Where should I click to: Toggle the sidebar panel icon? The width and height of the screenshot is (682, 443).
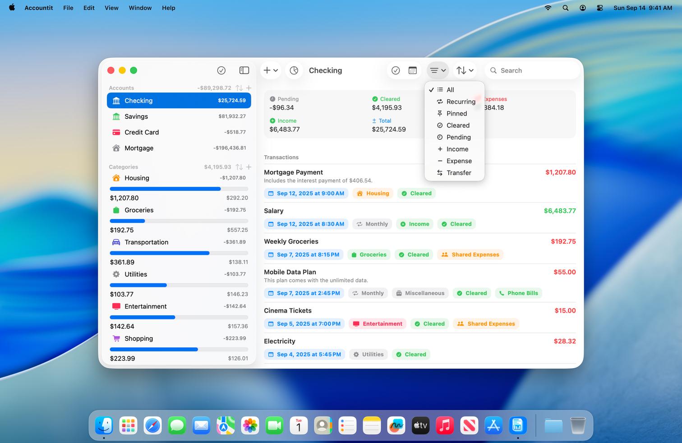244,70
